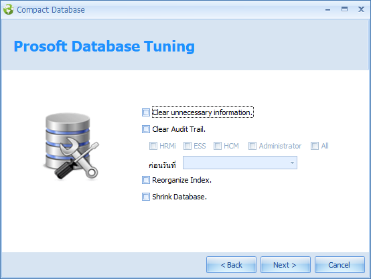Viewport: 371px width, 279px height.
Task: Click the Compact Database app icon
Action: point(9,9)
